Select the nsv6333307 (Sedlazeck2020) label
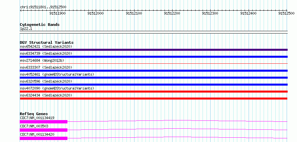 tap(46, 67)
